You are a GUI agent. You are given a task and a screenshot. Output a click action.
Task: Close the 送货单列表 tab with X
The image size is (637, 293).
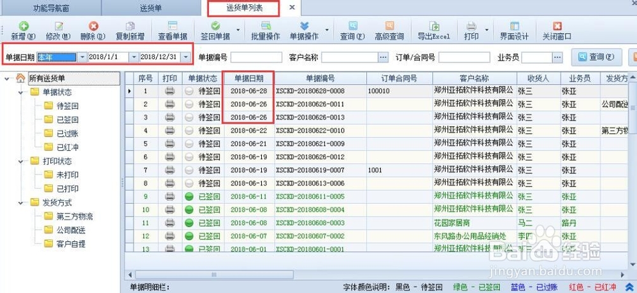click(292, 8)
